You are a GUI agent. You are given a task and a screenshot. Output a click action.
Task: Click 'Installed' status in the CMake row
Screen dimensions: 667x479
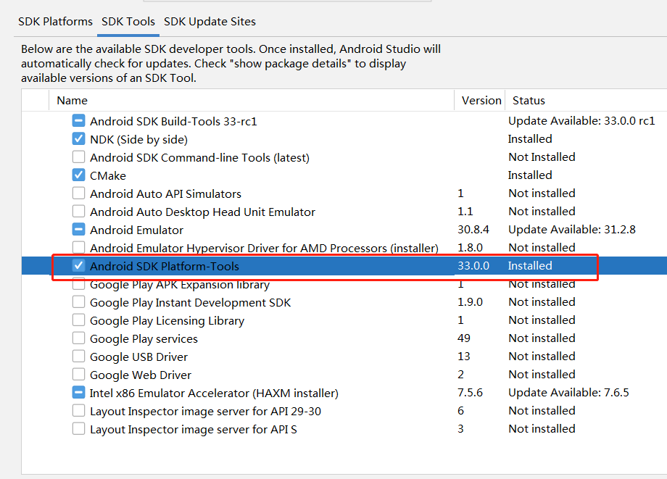click(530, 175)
